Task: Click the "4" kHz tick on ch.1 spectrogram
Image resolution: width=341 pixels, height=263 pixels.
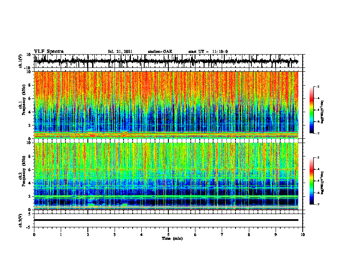Action: pyautogui.click(x=30, y=112)
